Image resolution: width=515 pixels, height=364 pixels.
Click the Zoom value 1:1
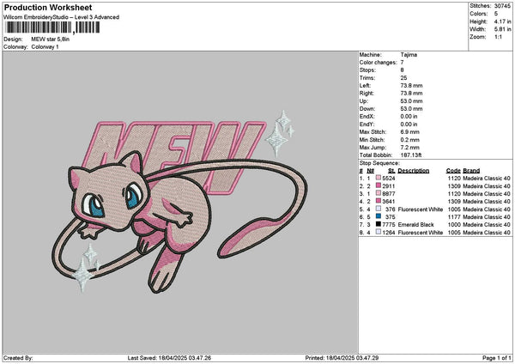pyautogui.click(x=498, y=37)
